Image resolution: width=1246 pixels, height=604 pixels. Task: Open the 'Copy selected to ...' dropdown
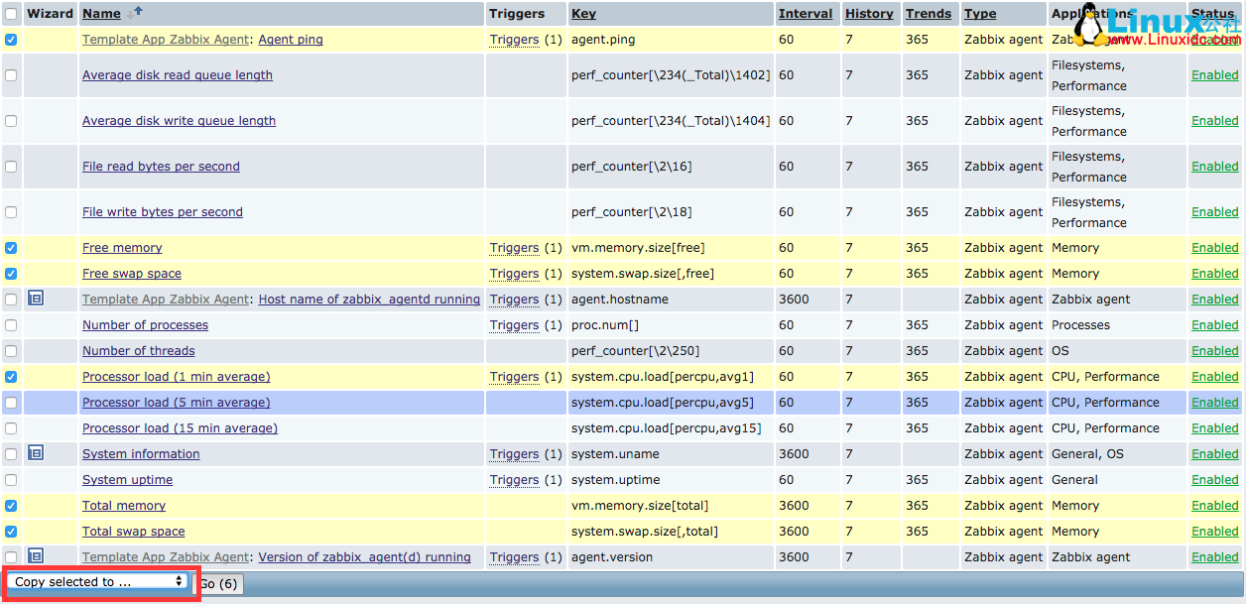click(99, 581)
